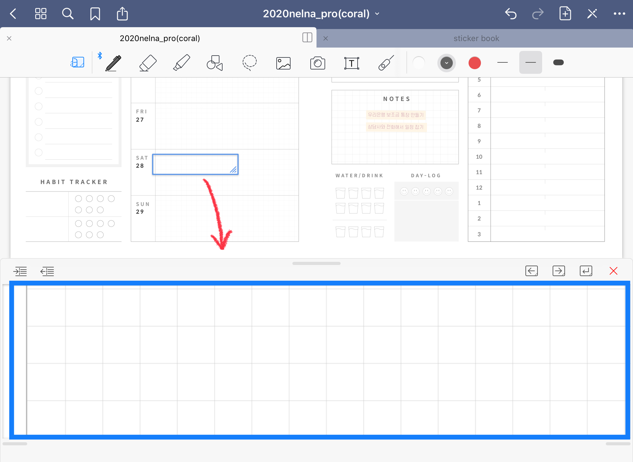Expand the document title dropdown
The width and height of the screenshot is (633, 462).
point(377,14)
